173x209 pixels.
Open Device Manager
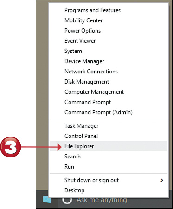(108, 61)
